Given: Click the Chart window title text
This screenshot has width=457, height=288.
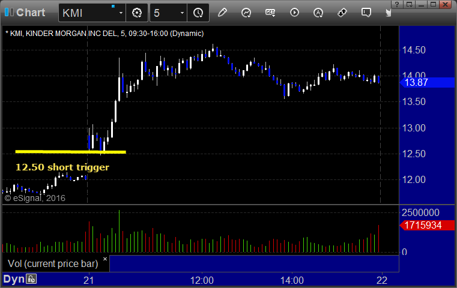Looking at the screenshot, I should click(x=31, y=13).
